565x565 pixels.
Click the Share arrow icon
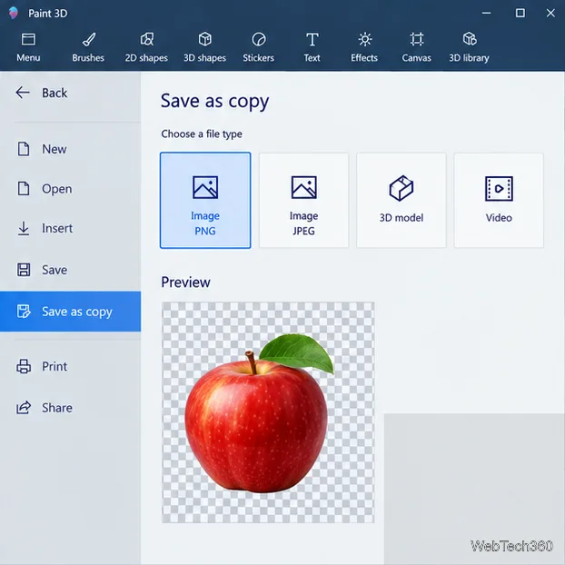24,408
